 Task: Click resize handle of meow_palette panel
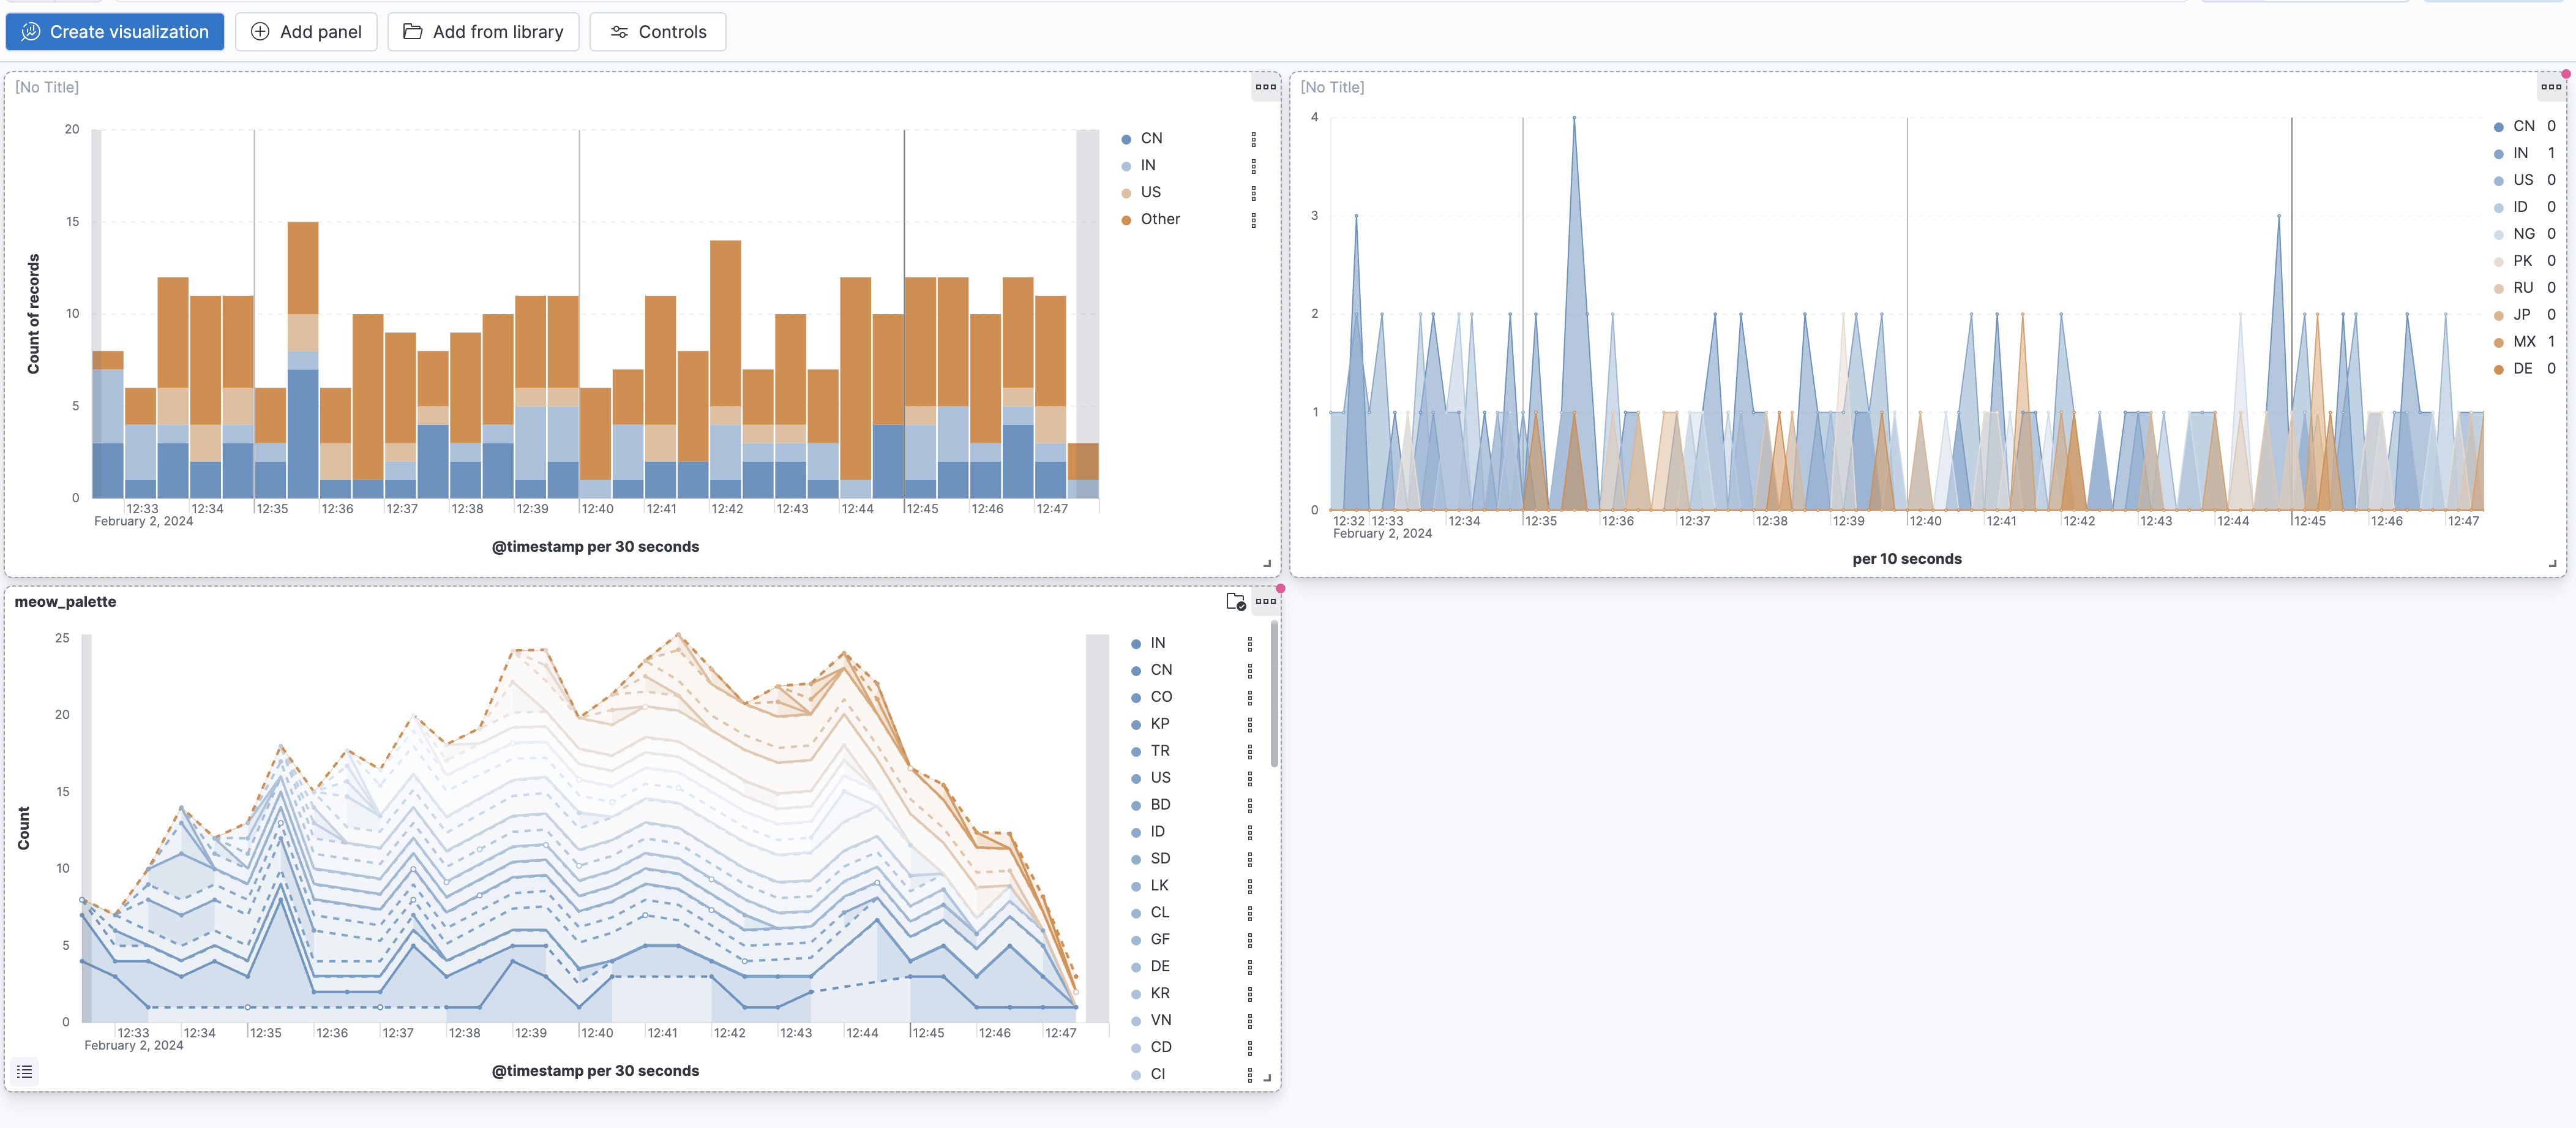1267,1078
